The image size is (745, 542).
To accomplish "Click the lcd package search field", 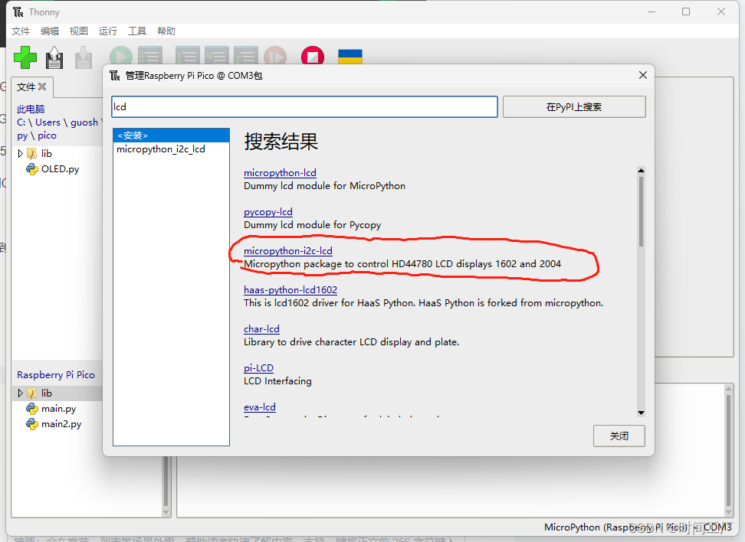I will click(x=304, y=107).
